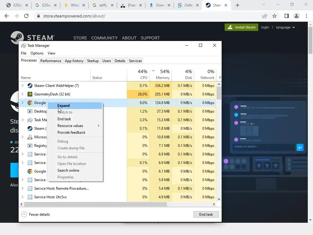
Task: Switch to the Services tab
Action: coord(135,61)
